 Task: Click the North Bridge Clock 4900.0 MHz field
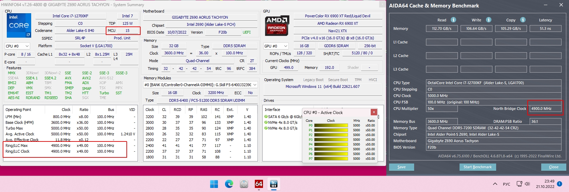click(545, 109)
